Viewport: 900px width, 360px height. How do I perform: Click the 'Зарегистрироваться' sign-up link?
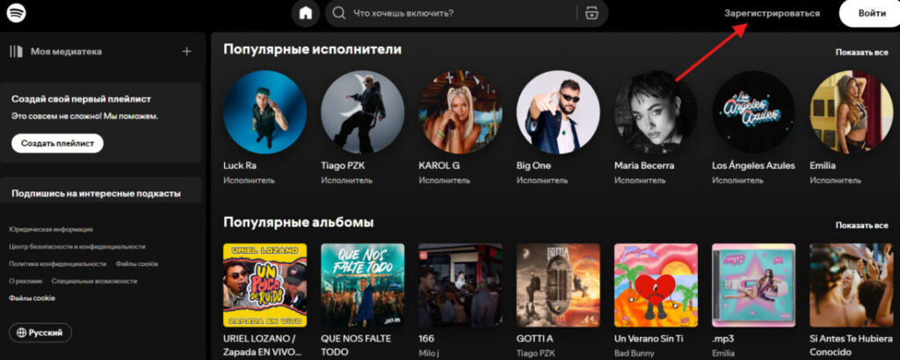pyautogui.click(x=772, y=13)
